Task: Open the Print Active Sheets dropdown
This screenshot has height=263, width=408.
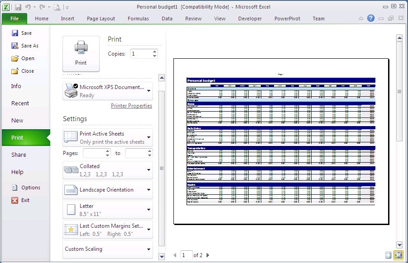Action: pyautogui.click(x=149, y=137)
